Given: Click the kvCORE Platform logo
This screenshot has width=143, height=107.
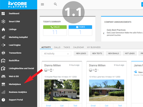Looking at the screenshot, I should click(18, 4).
